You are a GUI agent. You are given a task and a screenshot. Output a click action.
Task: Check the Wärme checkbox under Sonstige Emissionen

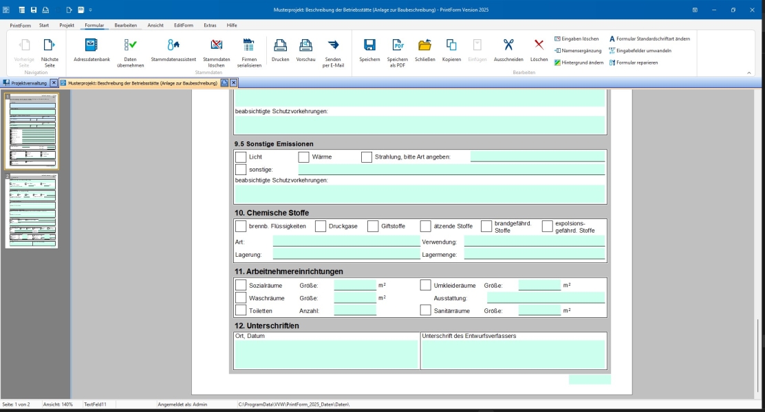pyautogui.click(x=303, y=157)
